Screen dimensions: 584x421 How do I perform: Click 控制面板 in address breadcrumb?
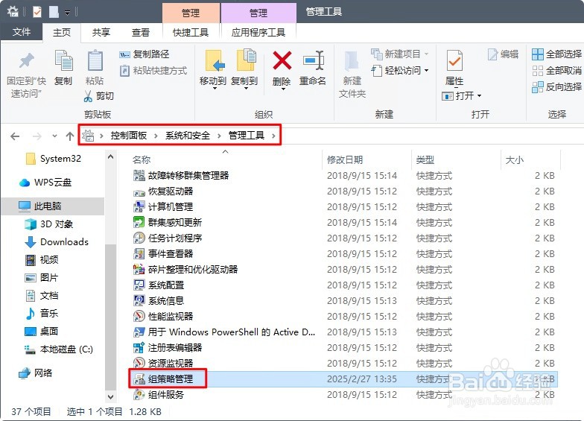coord(128,136)
